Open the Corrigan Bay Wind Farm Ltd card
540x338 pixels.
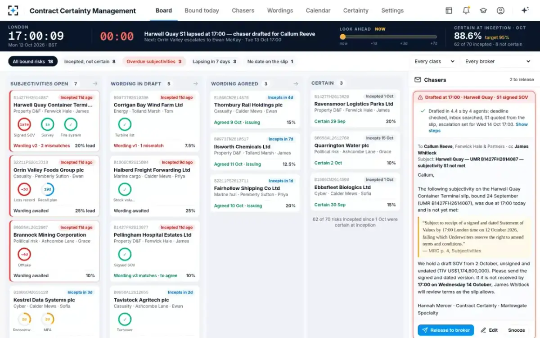[155, 121]
